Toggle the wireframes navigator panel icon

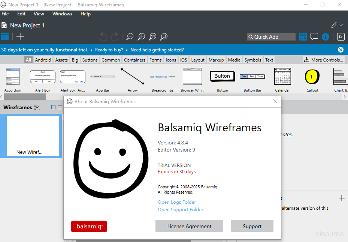coord(5,37)
